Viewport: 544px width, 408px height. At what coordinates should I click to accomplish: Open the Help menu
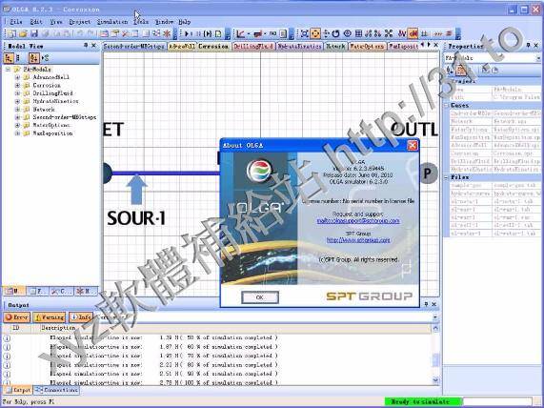point(185,22)
